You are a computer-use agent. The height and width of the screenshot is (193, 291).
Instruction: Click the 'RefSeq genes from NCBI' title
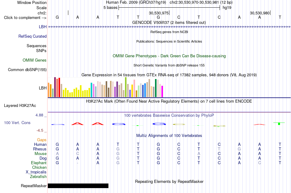169,32
